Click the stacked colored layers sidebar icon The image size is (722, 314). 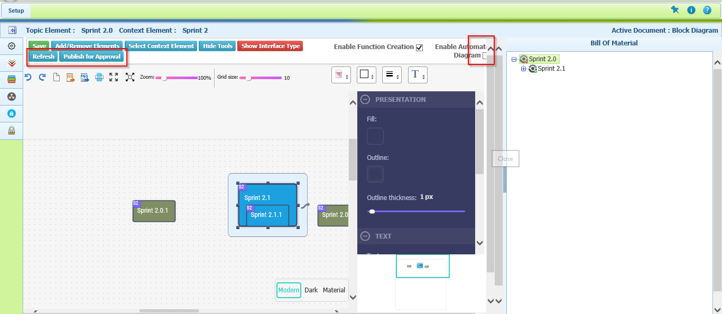12,80
